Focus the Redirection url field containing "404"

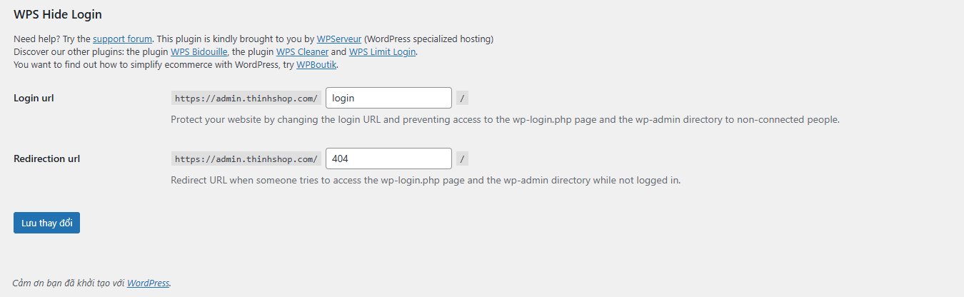(388, 158)
